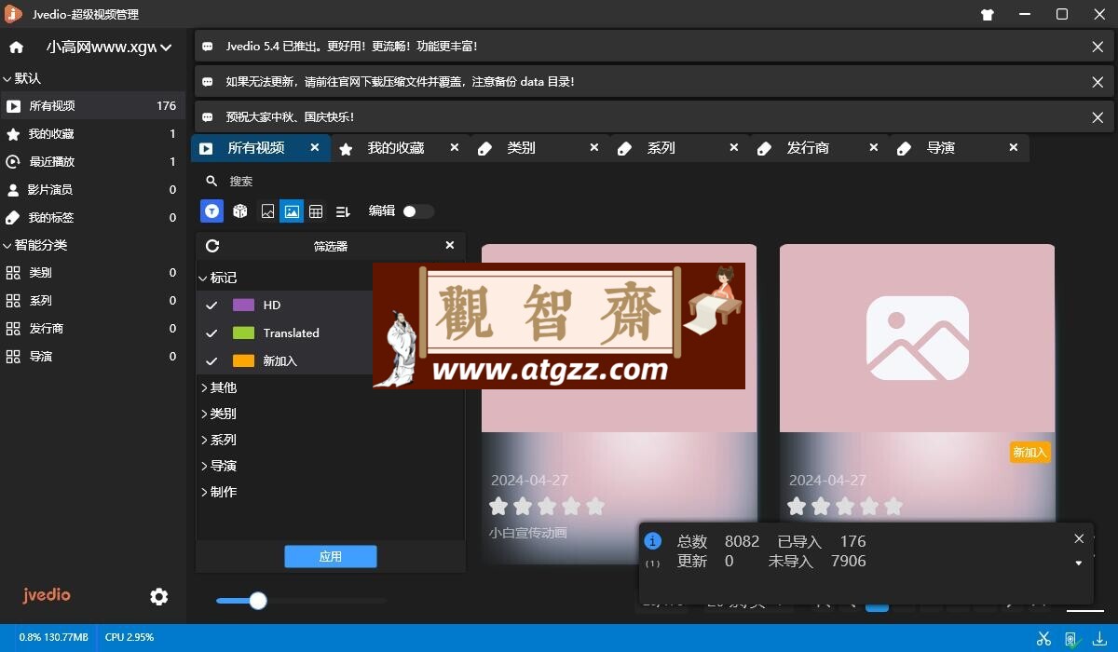
Task: Click the green Translated color swatch
Action: [243, 333]
